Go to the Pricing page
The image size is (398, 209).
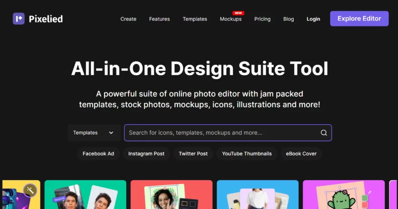pyautogui.click(x=262, y=19)
